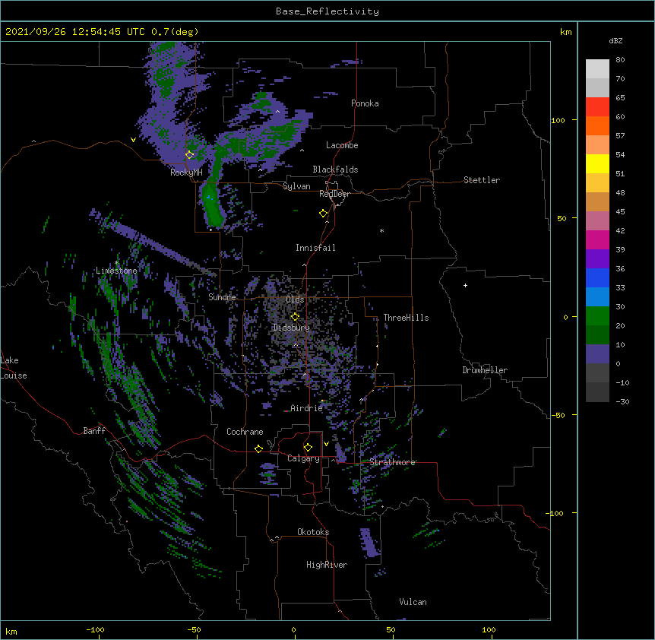Click the Base_Reflectivity title
The image size is (655, 640).
(x=327, y=11)
